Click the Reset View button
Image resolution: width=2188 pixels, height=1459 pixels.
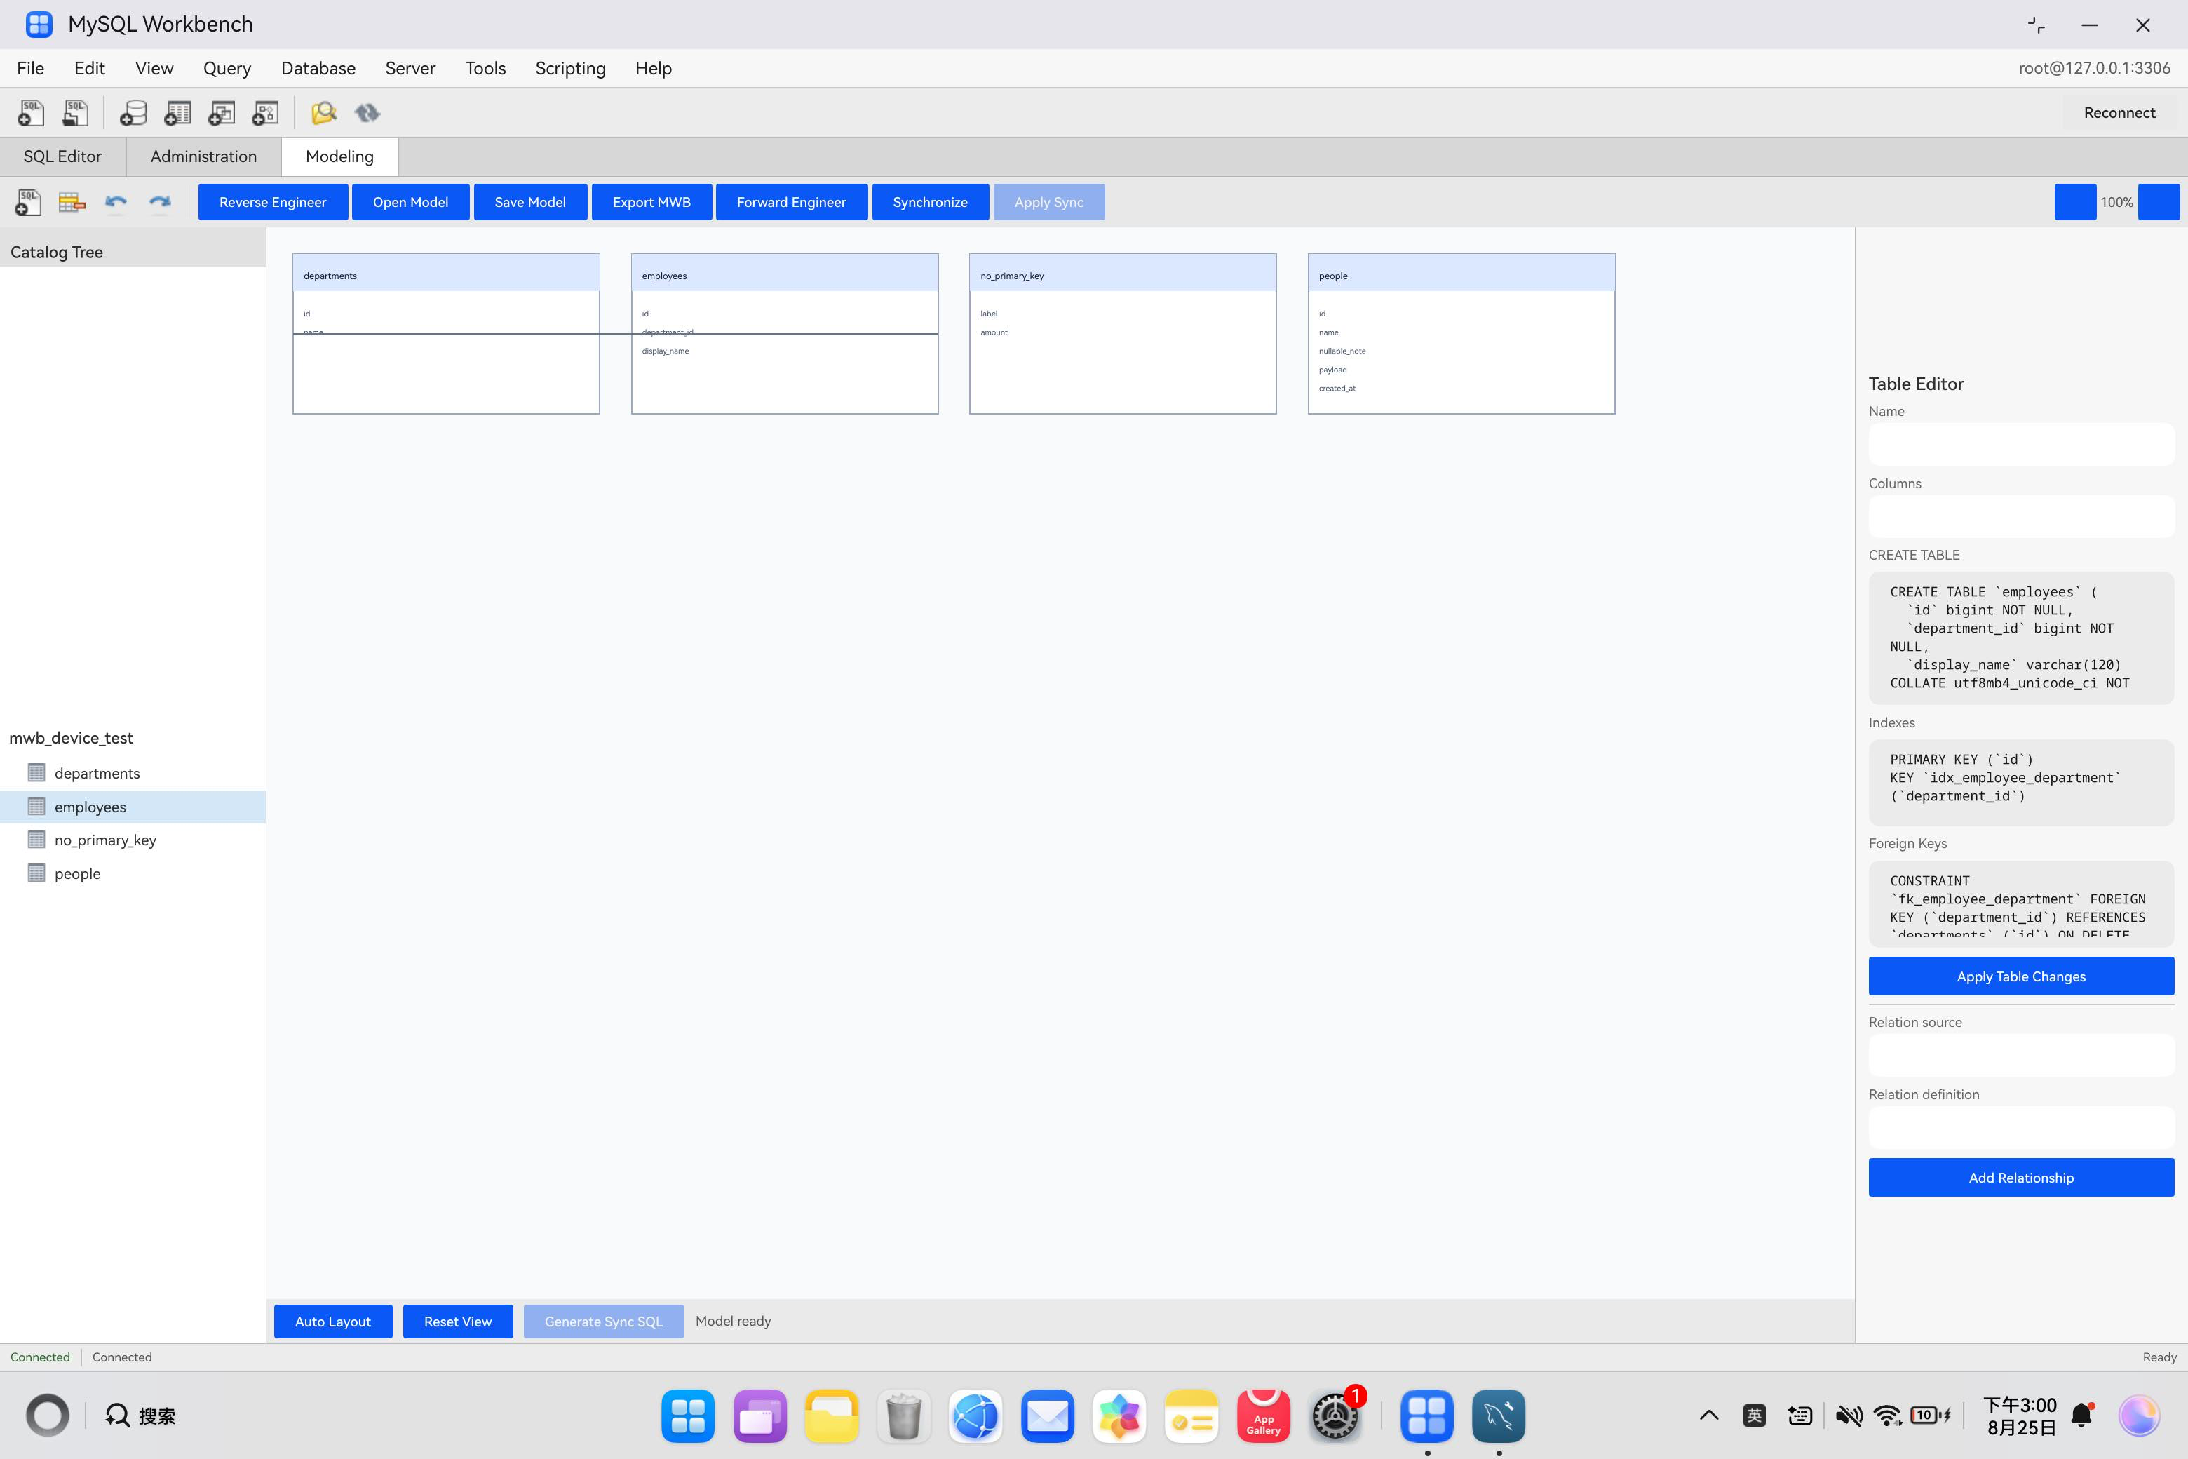pyautogui.click(x=458, y=1322)
